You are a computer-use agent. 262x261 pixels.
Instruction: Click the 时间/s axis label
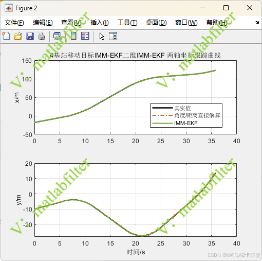[x=136, y=252]
